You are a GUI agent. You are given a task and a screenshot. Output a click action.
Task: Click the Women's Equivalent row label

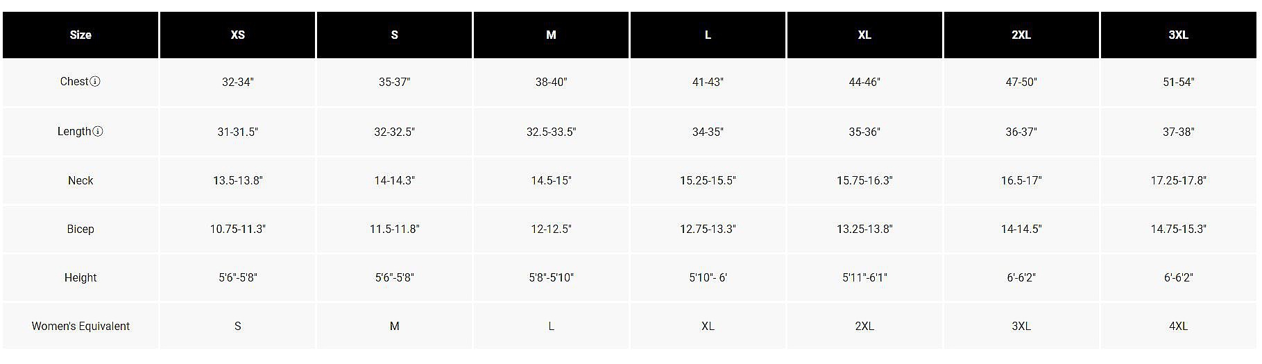click(x=80, y=326)
